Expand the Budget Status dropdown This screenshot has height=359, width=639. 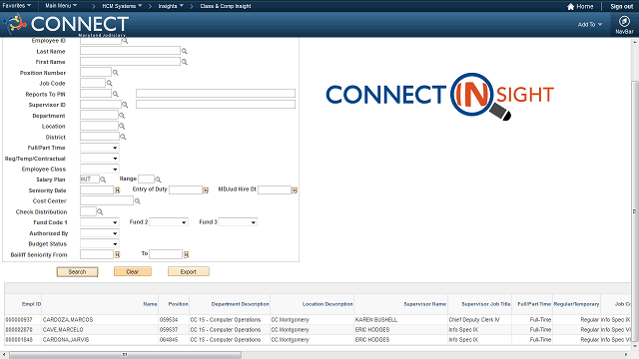pos(100,243)
